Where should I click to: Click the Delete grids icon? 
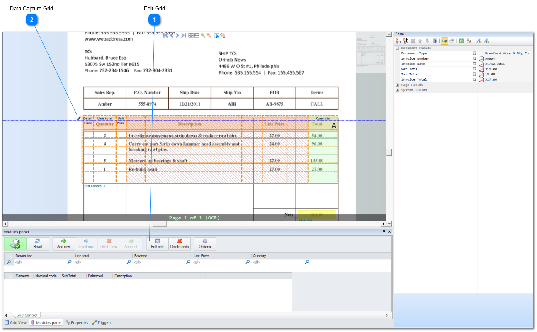(x=180, y=243)
